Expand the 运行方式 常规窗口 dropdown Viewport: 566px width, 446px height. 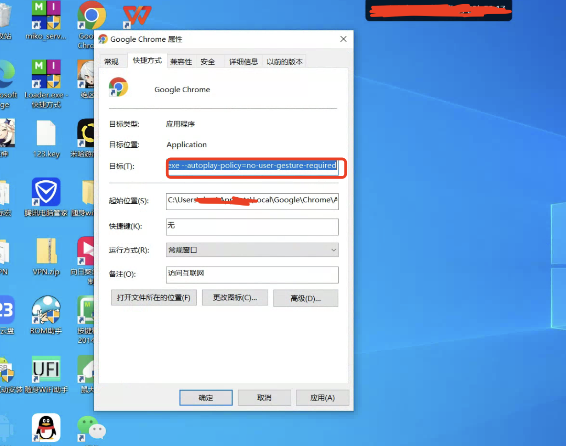coord(252,250)
